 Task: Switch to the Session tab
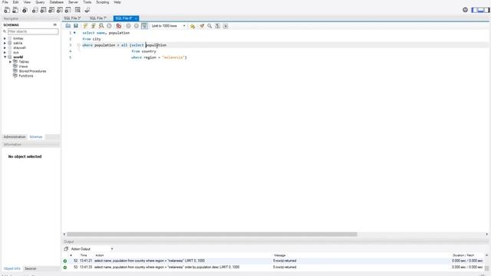[31, 269]
